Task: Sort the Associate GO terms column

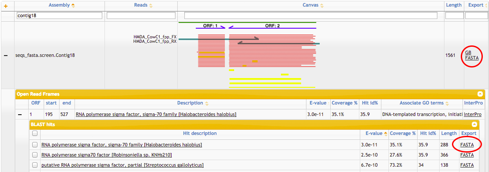Action: coord(448,103)
